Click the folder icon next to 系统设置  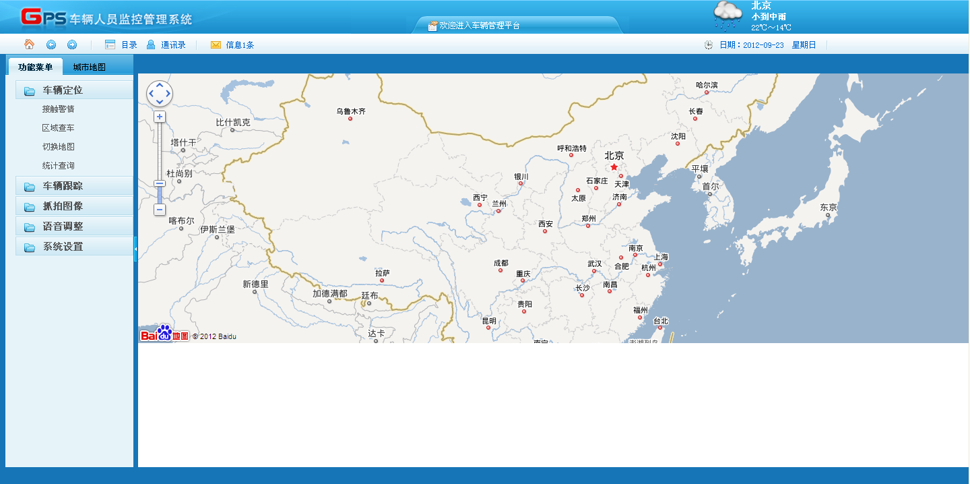(30, 247)
